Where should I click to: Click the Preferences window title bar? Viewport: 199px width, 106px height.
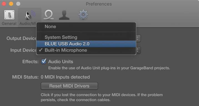pos(99,4)
